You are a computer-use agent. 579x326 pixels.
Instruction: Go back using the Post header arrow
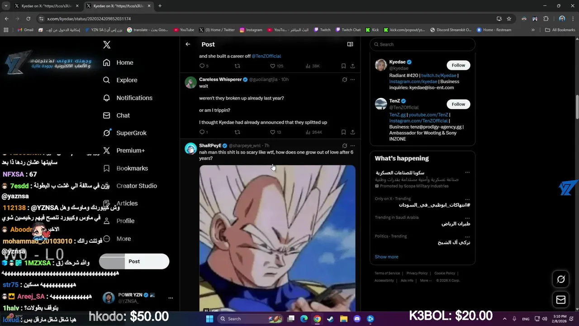(188, 44)
